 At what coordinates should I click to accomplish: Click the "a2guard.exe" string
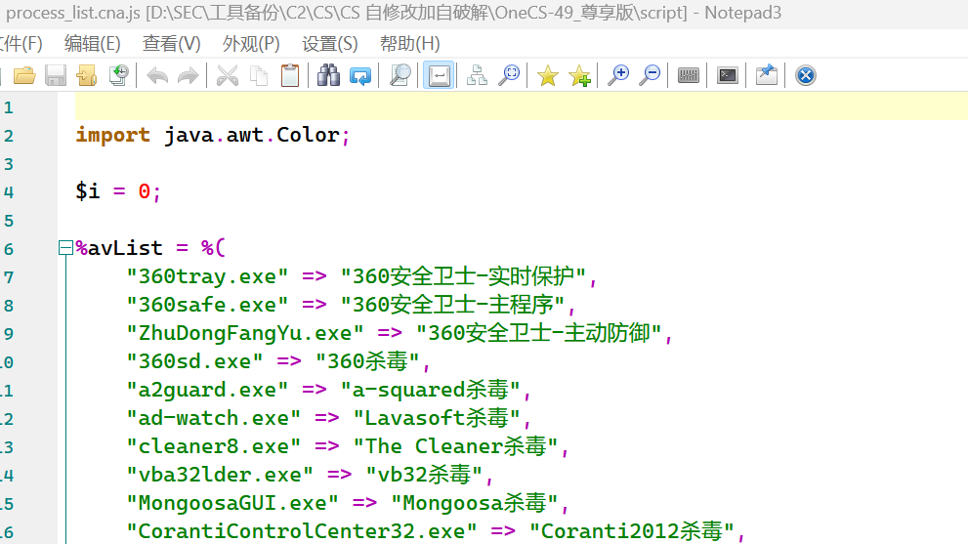207,391
